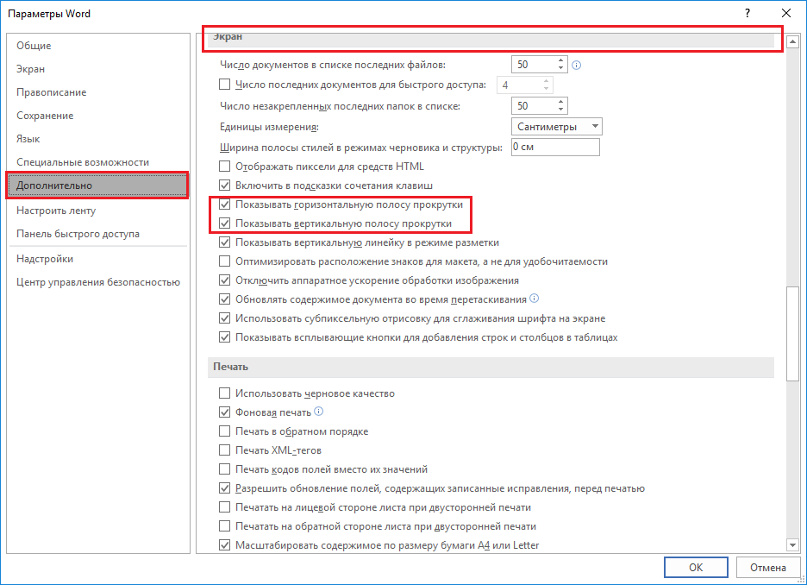Open the 'Экран' category in sidebar
The width and height of the screenshot is (807, 585).
click(x=97, y=69)
